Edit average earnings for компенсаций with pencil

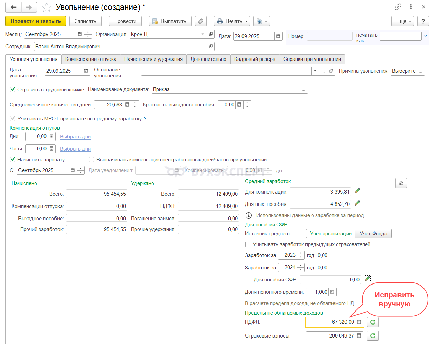[x=357, y=191]
